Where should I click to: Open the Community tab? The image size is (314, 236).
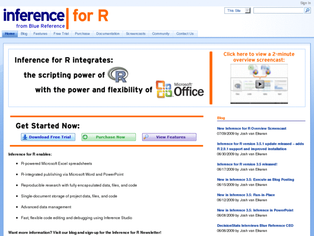coord(161,34)
